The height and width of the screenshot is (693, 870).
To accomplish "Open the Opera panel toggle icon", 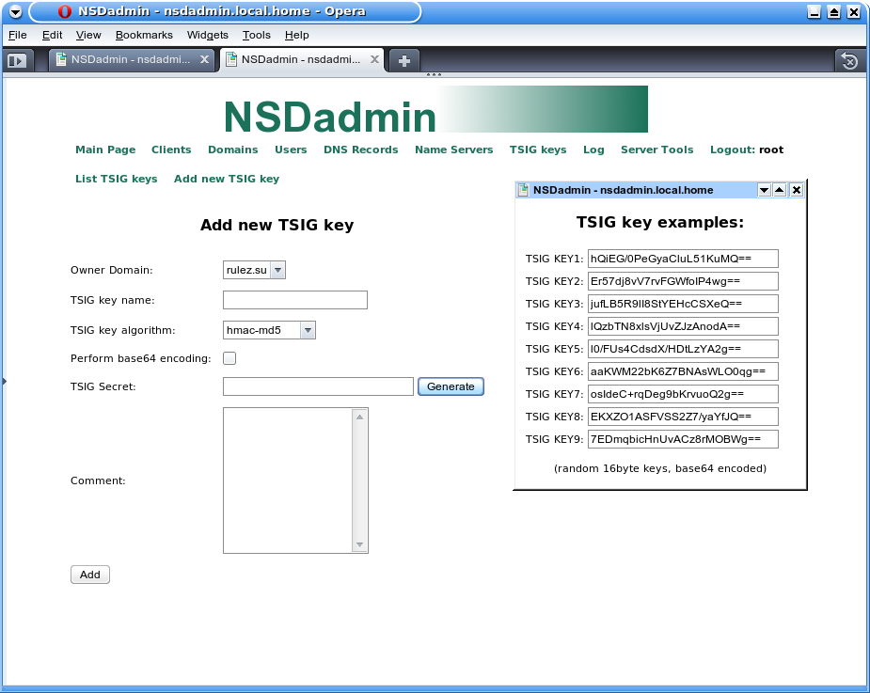I will 17,60.
